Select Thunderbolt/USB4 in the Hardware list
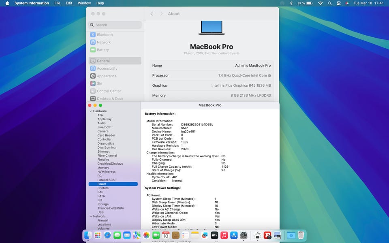389x243 pixels. click(110, 208)
